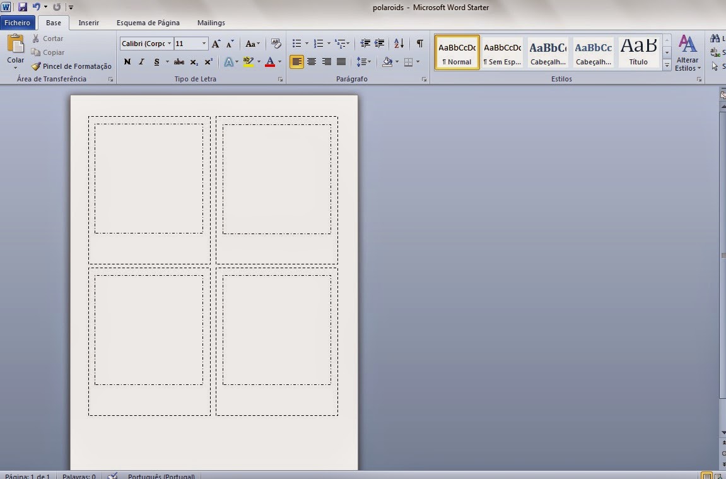Switch to the Base ribbon tab

pyautogui.click(x=53, y=23)
